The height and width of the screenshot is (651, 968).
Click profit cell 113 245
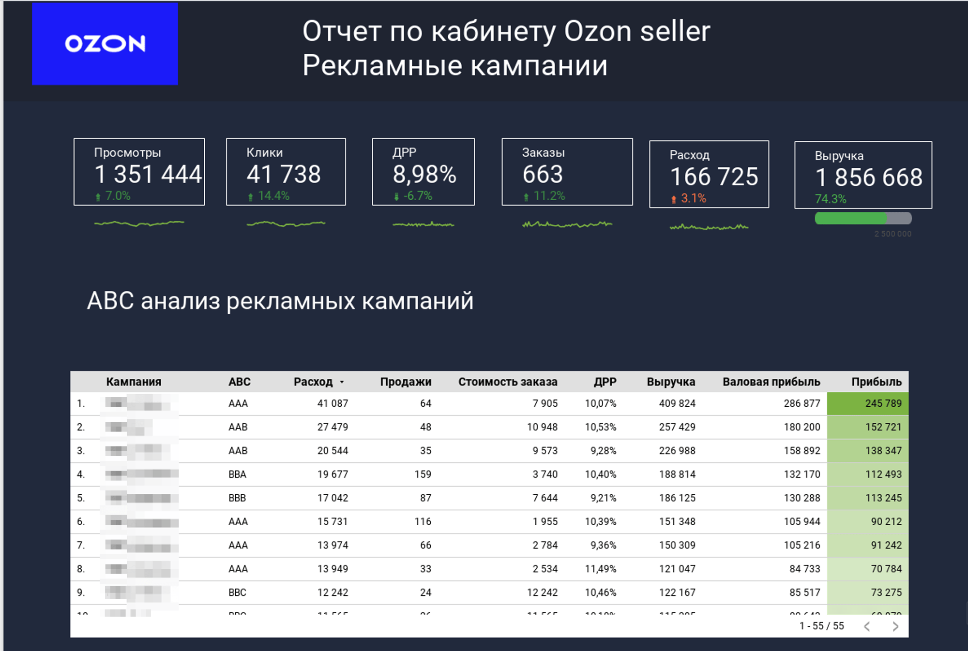[x=868, y=498]
